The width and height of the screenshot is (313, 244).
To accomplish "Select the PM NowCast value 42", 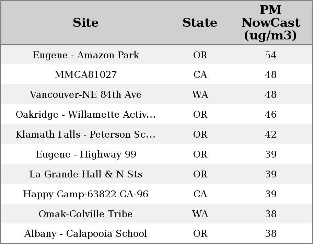I will (x=270, y=135).
